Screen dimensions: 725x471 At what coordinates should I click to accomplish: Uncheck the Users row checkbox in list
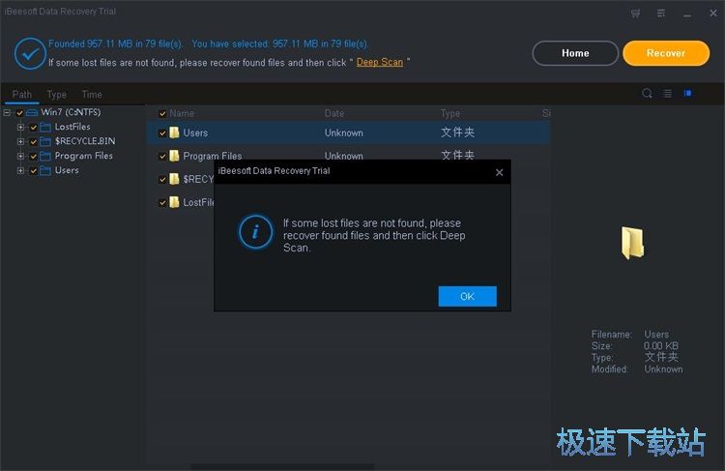pos(162,133)
